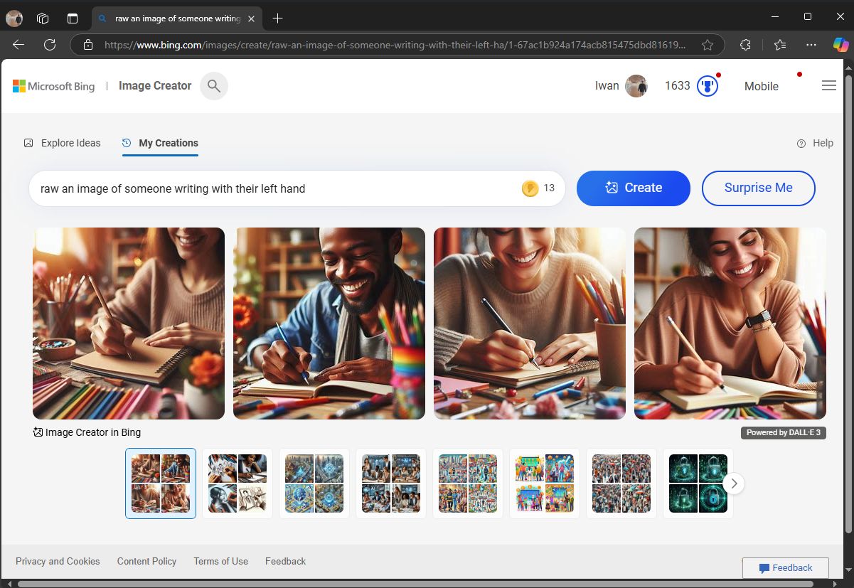Click the browser profile avatar icon

pos(14,18)
